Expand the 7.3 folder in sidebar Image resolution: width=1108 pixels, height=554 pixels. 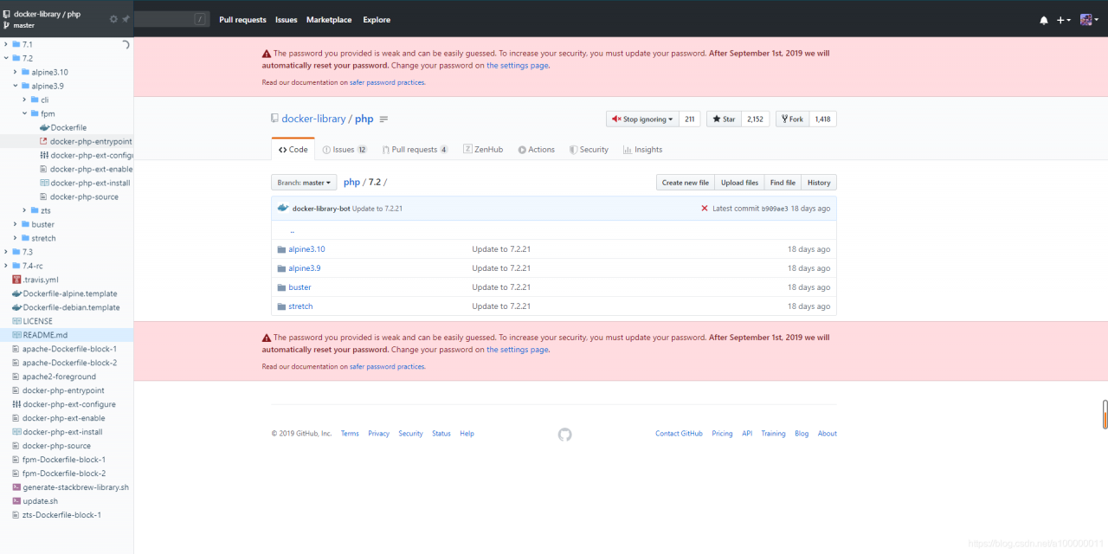[6, 252]
